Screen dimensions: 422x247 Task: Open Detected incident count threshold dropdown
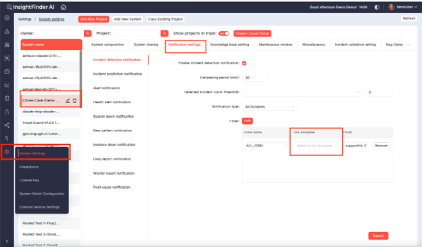[302, 92]
